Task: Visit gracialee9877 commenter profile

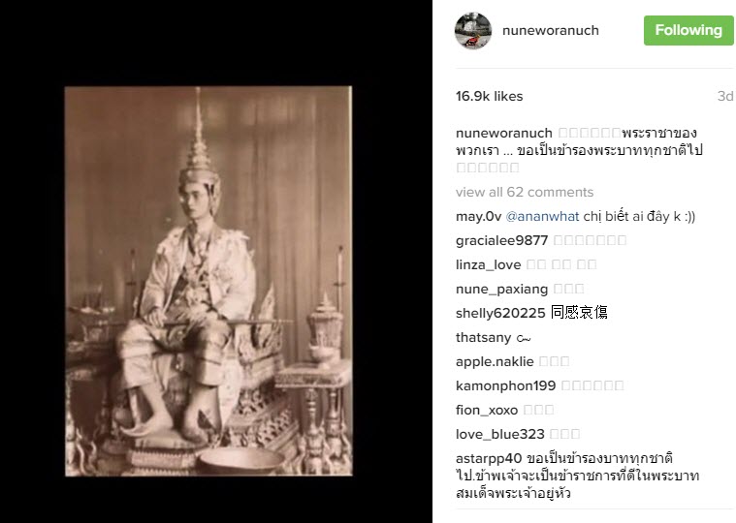Action: (x=501, y=240)
